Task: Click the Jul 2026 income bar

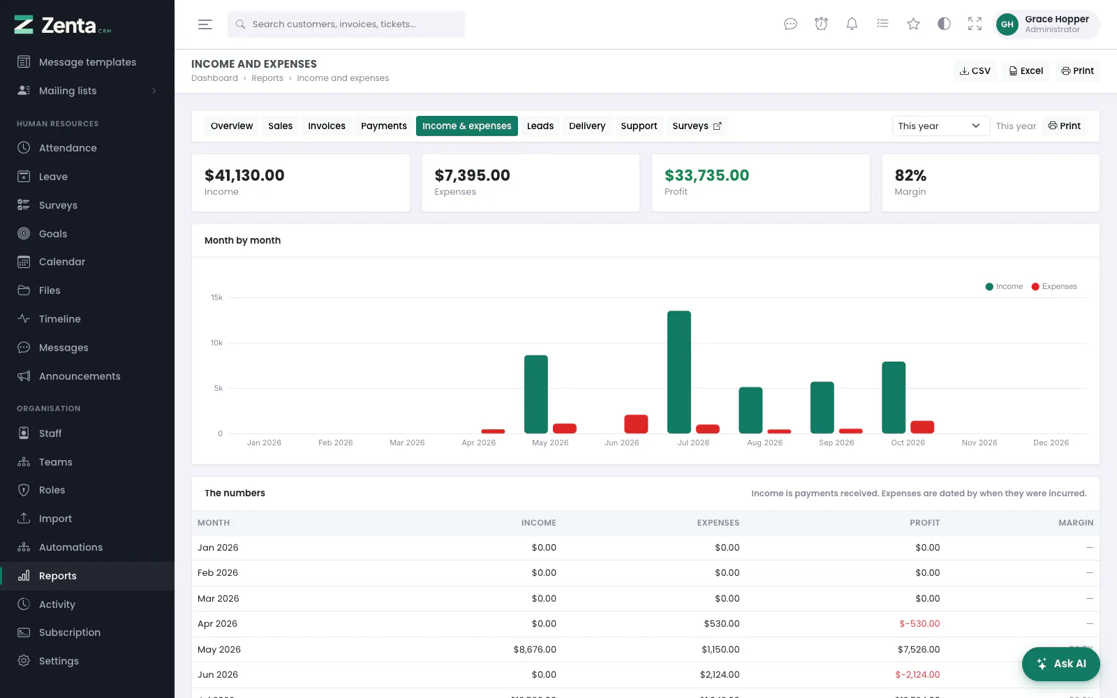Action: point(679,372)
